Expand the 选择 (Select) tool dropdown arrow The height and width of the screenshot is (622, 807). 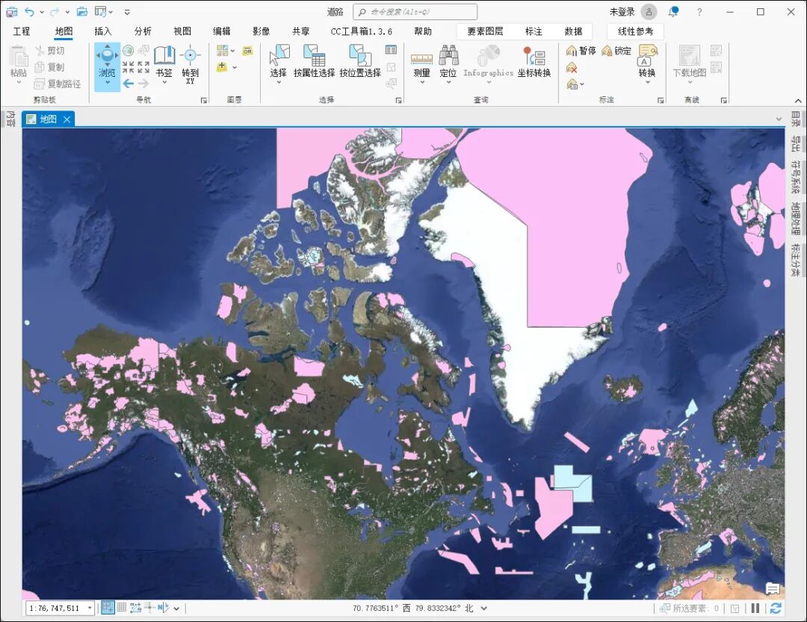point(278,82)
